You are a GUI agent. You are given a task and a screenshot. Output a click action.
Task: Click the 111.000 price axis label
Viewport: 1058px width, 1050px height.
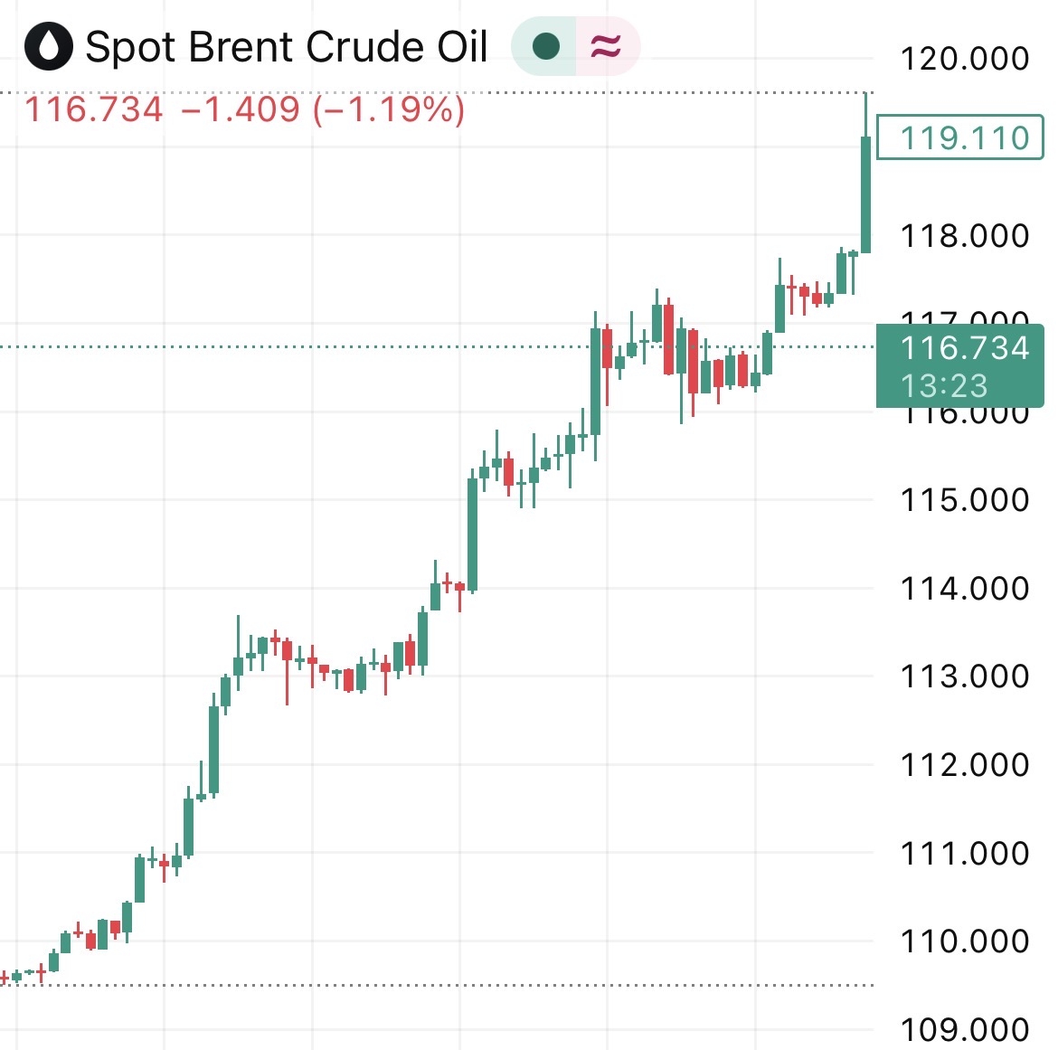pyautogui.click(x=965, y=853)
